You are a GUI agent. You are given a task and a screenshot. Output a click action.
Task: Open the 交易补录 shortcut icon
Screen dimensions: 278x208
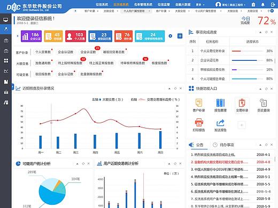242,105
